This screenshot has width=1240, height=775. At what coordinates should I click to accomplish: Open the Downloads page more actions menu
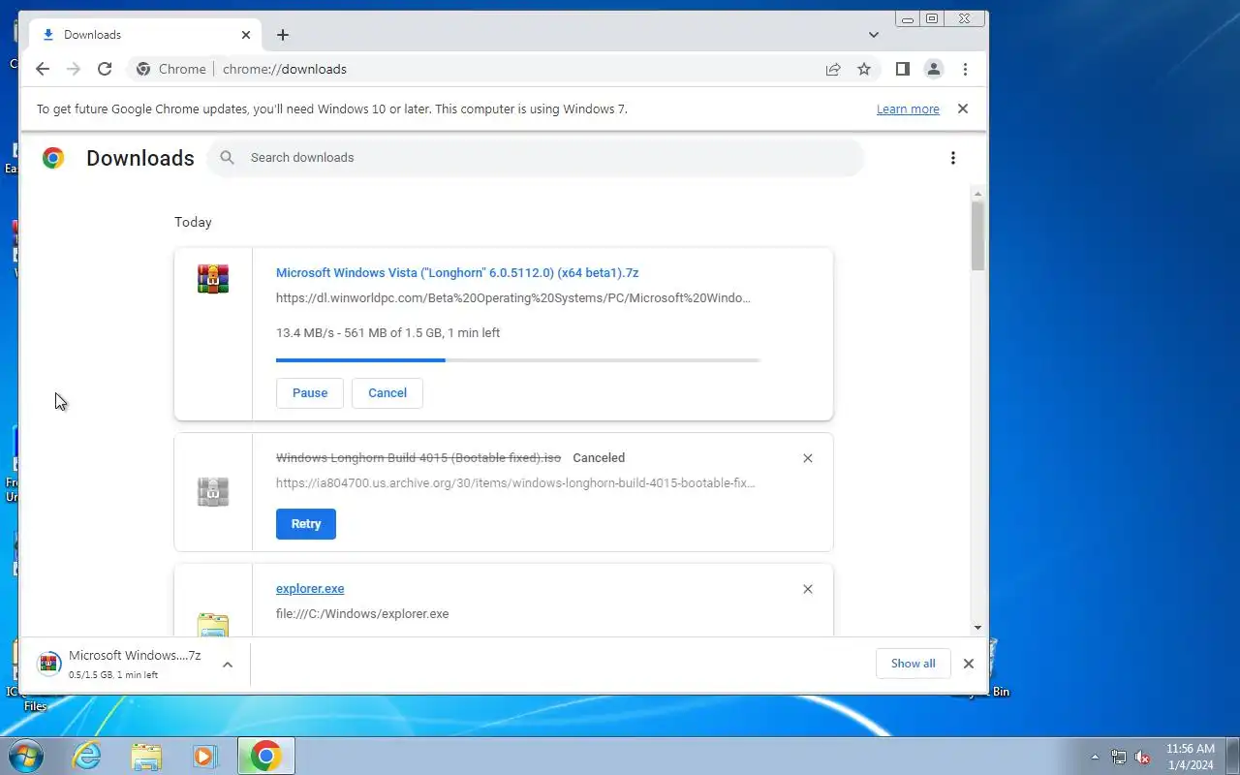pyautogui.click(x=953, y=158)
